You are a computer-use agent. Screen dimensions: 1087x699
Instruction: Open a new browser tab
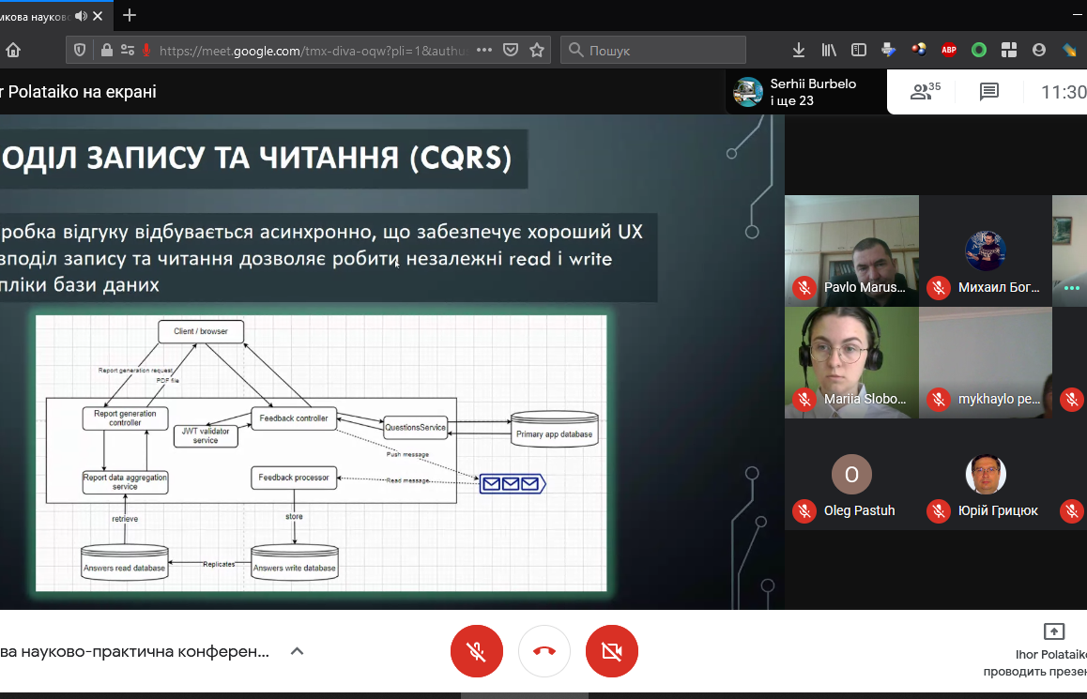[x=130, y=15]
